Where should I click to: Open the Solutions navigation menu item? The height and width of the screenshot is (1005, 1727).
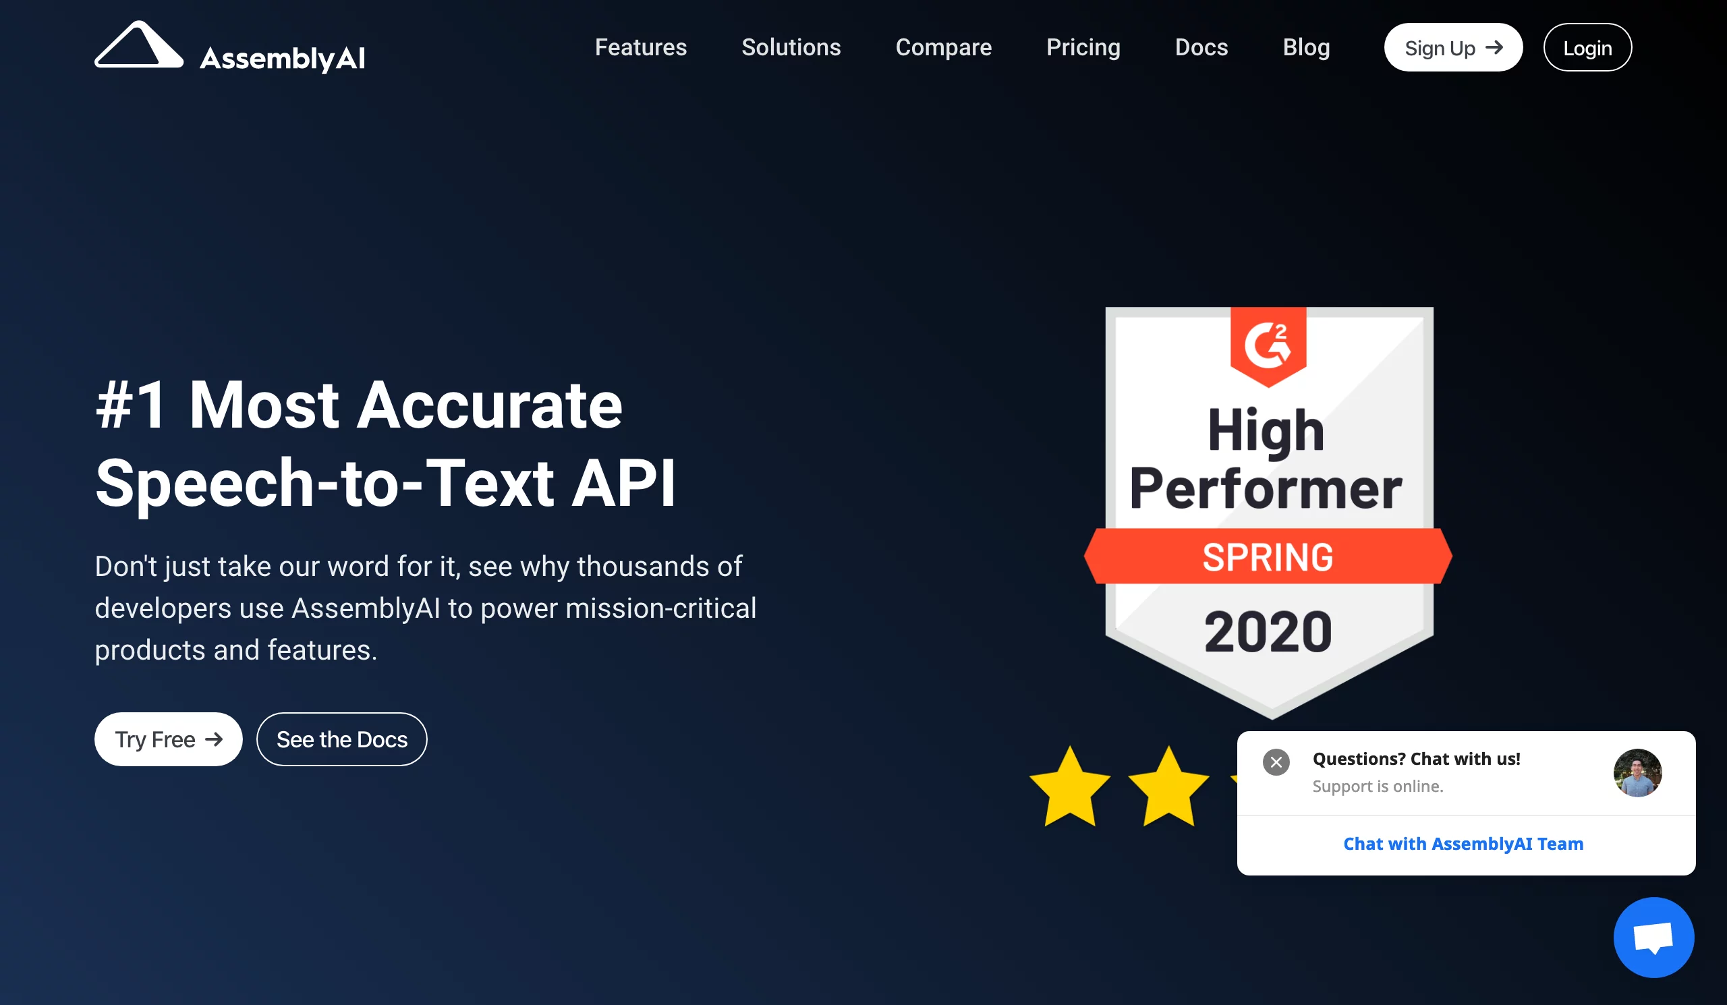(791, 48)
